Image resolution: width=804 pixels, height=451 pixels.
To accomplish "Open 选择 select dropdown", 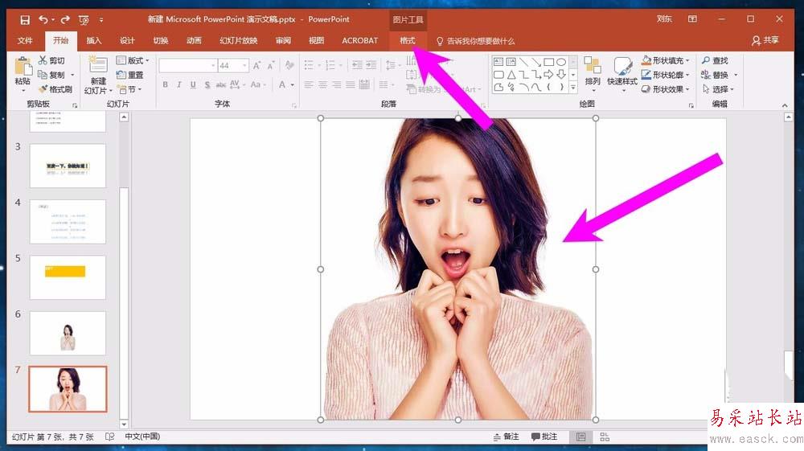I will click(718, 89).
